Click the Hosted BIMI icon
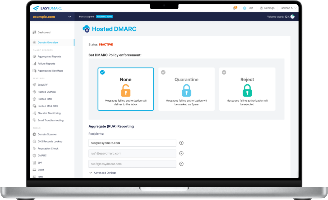The width and height of the screenshot is (328, 200). [34, 99]
